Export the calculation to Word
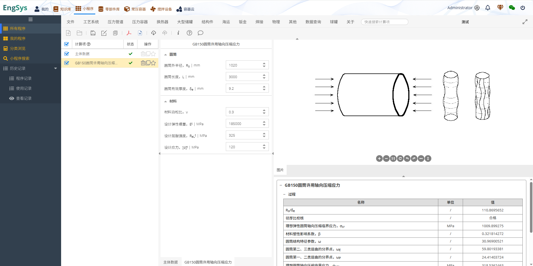Image resolution: width=533 pixels, height=266 pixels. pos(140,33)
